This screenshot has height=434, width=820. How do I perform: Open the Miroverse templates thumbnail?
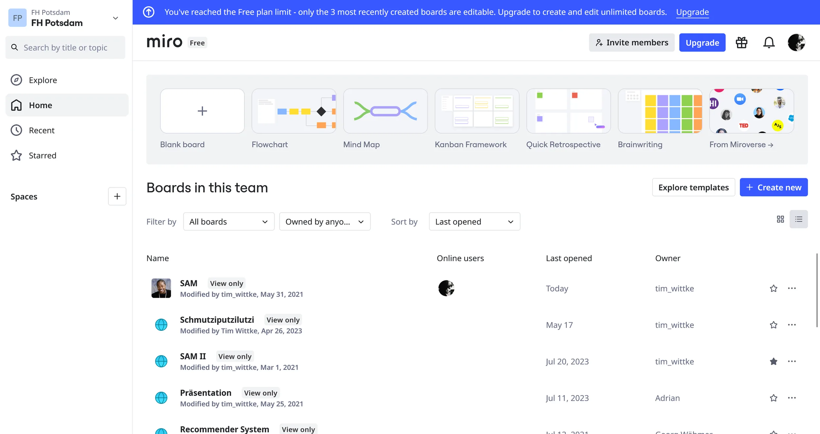click(751, 111)
